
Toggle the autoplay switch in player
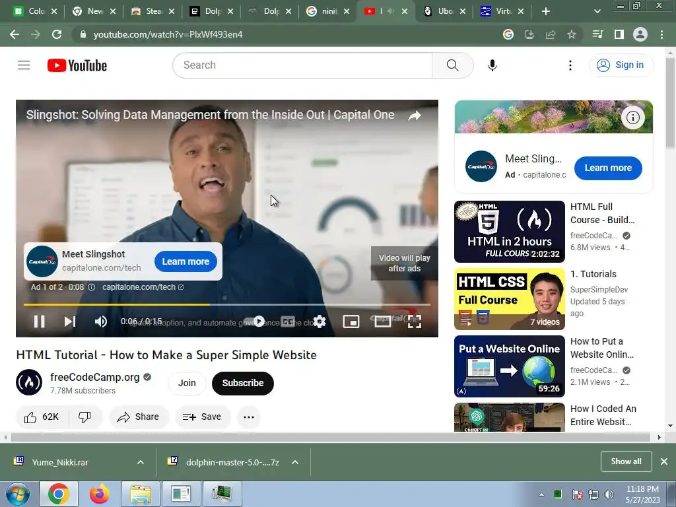click(x=254, y=321)
